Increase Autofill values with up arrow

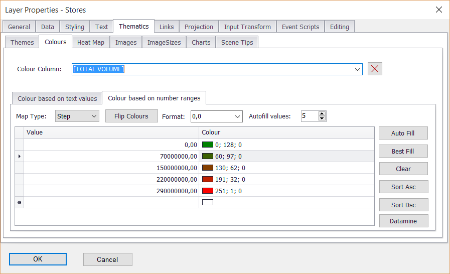[322, 113]
